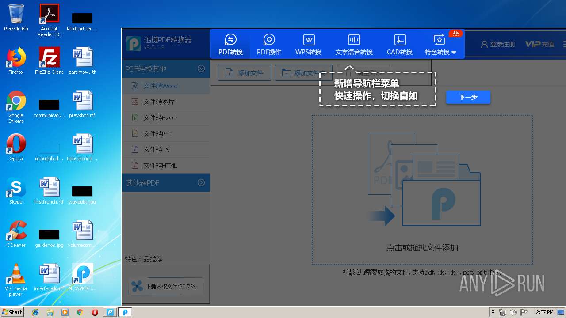Show hidden system tray icons
Viewport: 566px width, 318px height.
tap(493, 312)
